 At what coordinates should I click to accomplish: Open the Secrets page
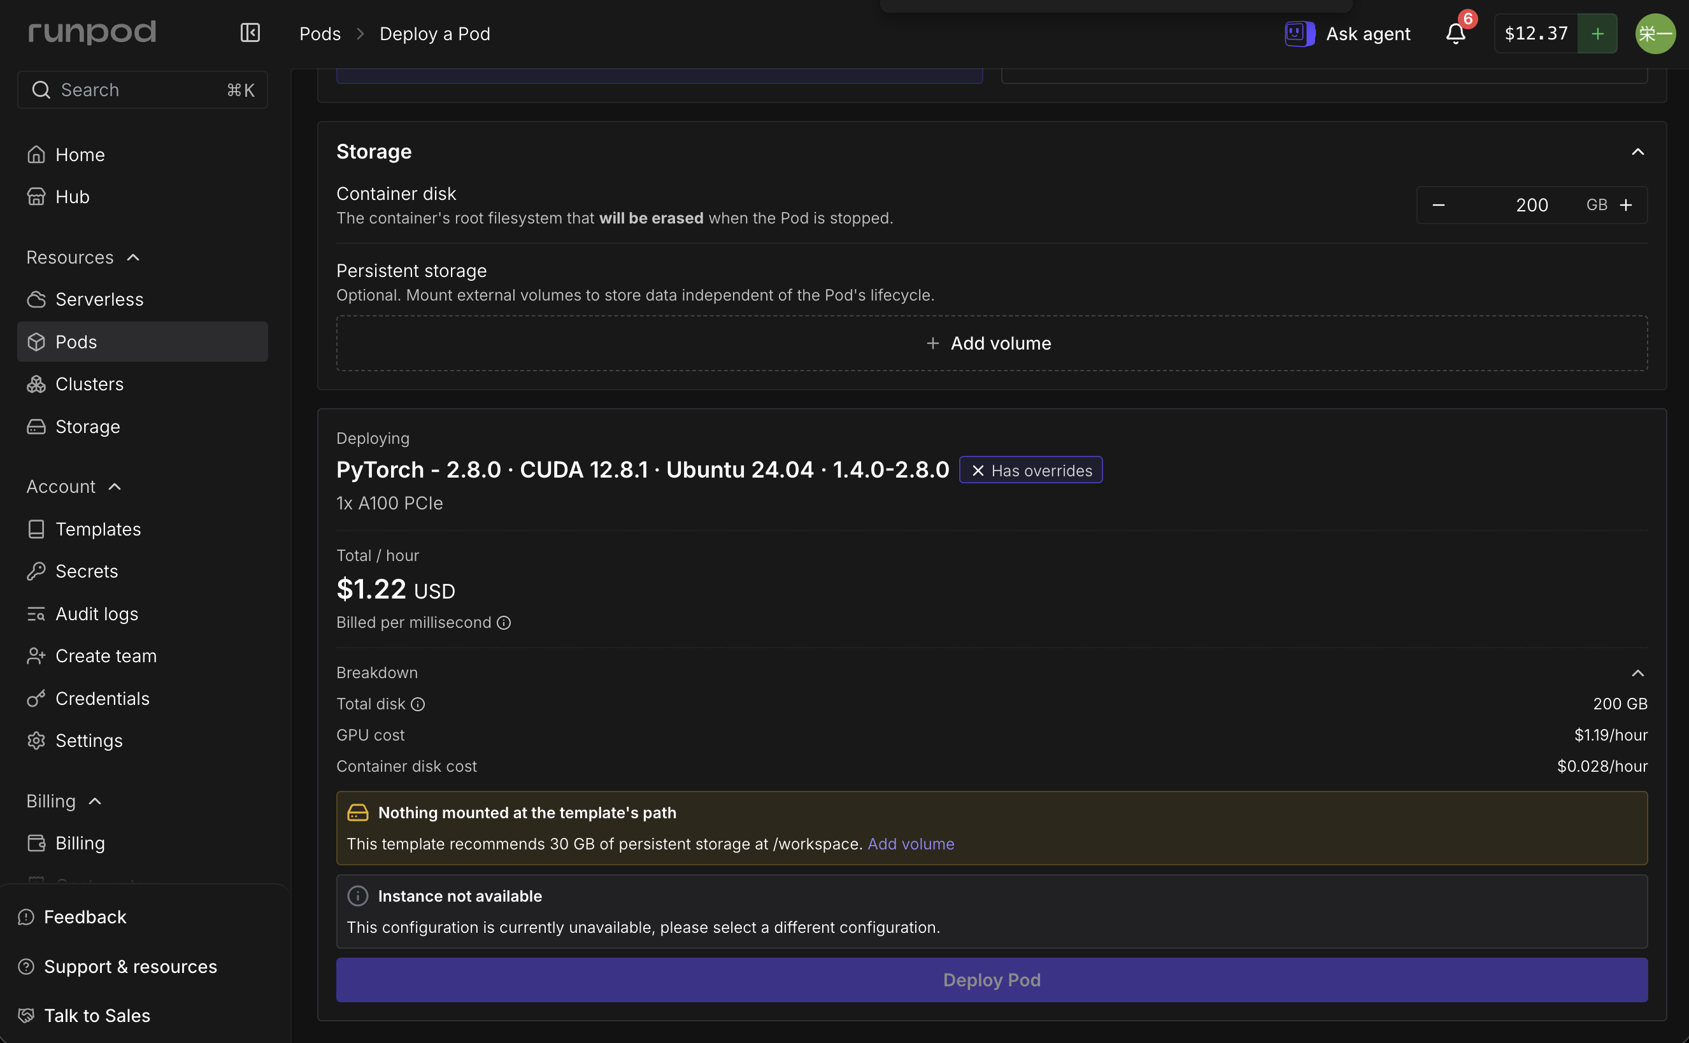tap(142, 571)
